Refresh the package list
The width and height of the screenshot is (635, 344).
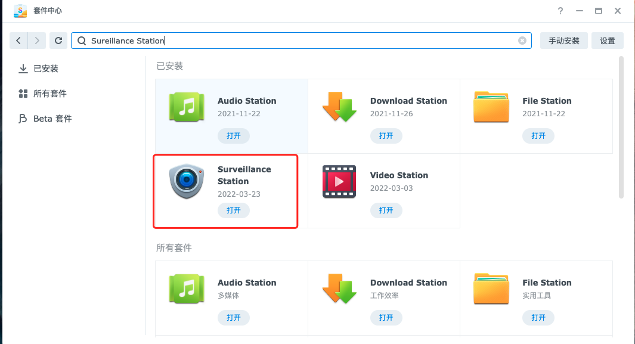[x=58, y=41]
